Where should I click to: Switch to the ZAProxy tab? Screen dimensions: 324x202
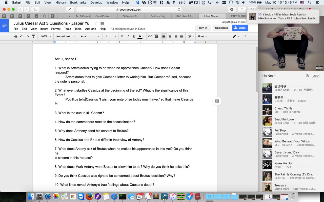pyautogui.click(x=131, y=16)
